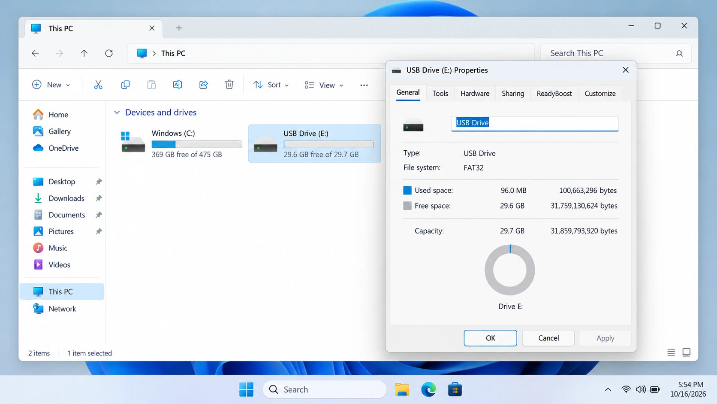The height and width of the screenshot is (404, 717).
Task: Click the USB Drive (E:) tile
Action: tap(315, 143)
